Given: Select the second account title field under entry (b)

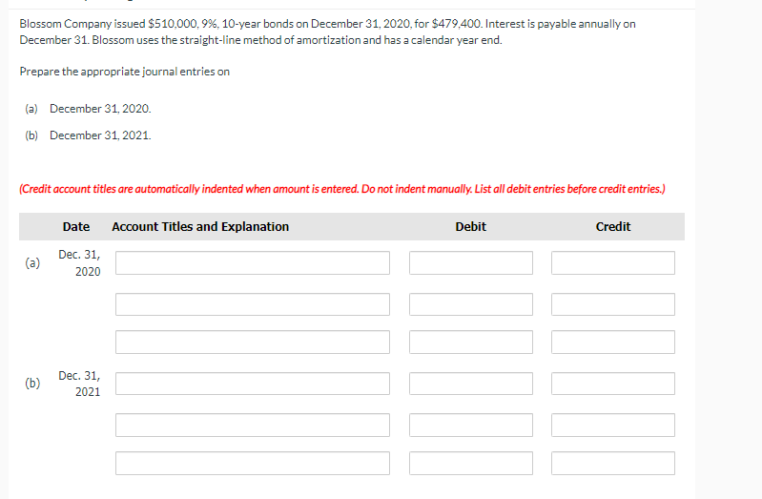Looking at the screenshot, I should 252,425.
